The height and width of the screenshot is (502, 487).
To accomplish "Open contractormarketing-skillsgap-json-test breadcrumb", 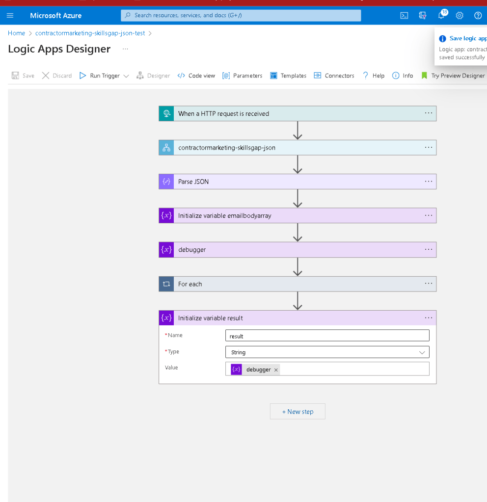I will (x=90, y=33).
